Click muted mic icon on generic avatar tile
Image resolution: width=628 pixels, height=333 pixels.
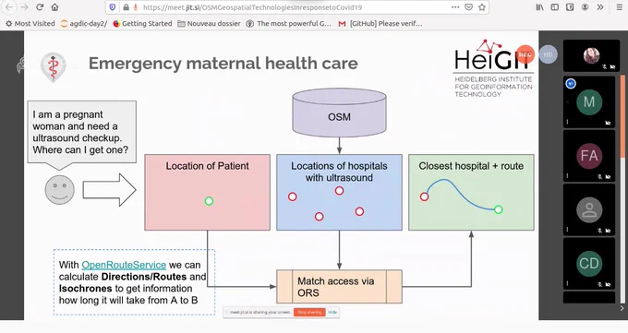[x=600, y=231]
